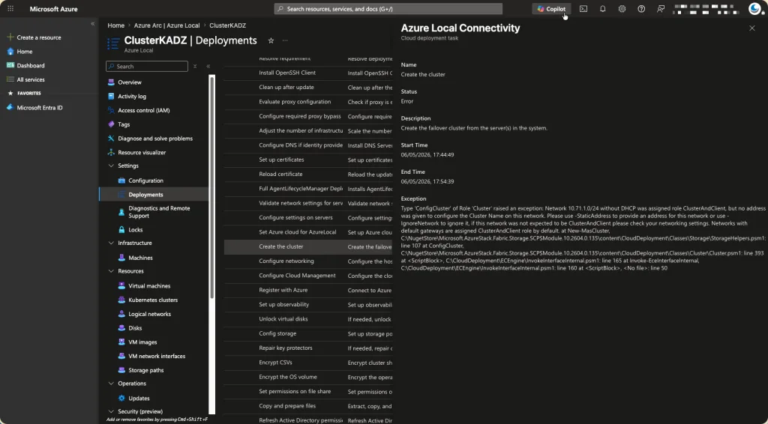Open Access control (IAM)
Viewport: 768px width, 424px height.
pos(143,111)
